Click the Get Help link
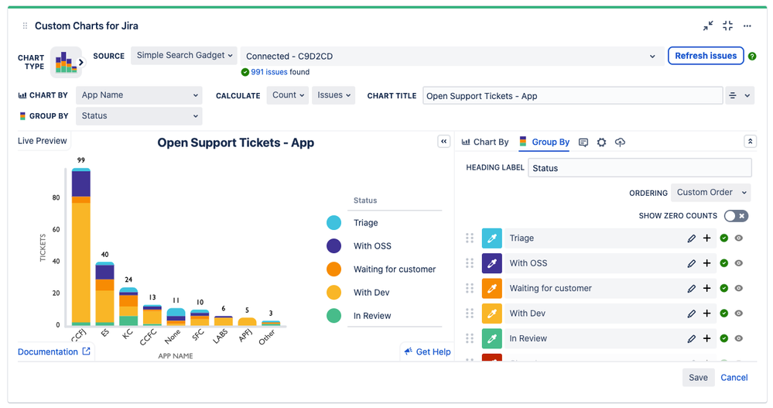 (x=427, y=351)
